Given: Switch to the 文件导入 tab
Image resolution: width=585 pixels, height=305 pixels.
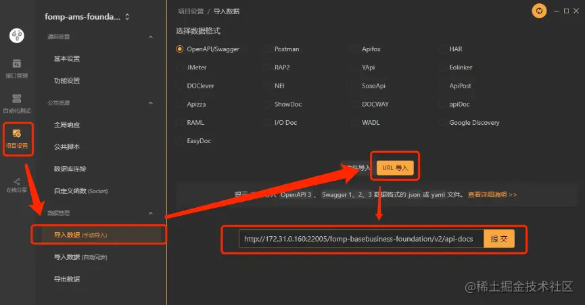Looking at the screenshot, I should (x=358, y=168).
